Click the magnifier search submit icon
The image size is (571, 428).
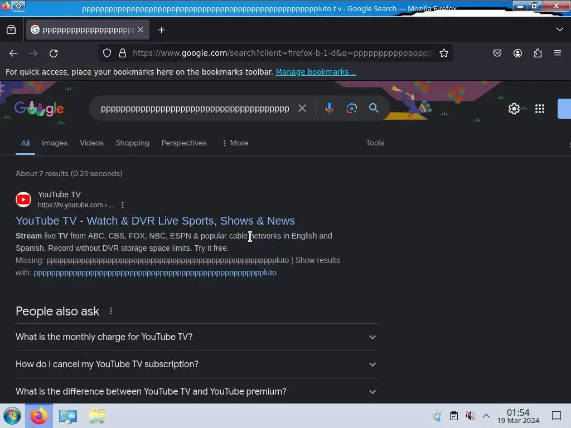coord(374,108)
